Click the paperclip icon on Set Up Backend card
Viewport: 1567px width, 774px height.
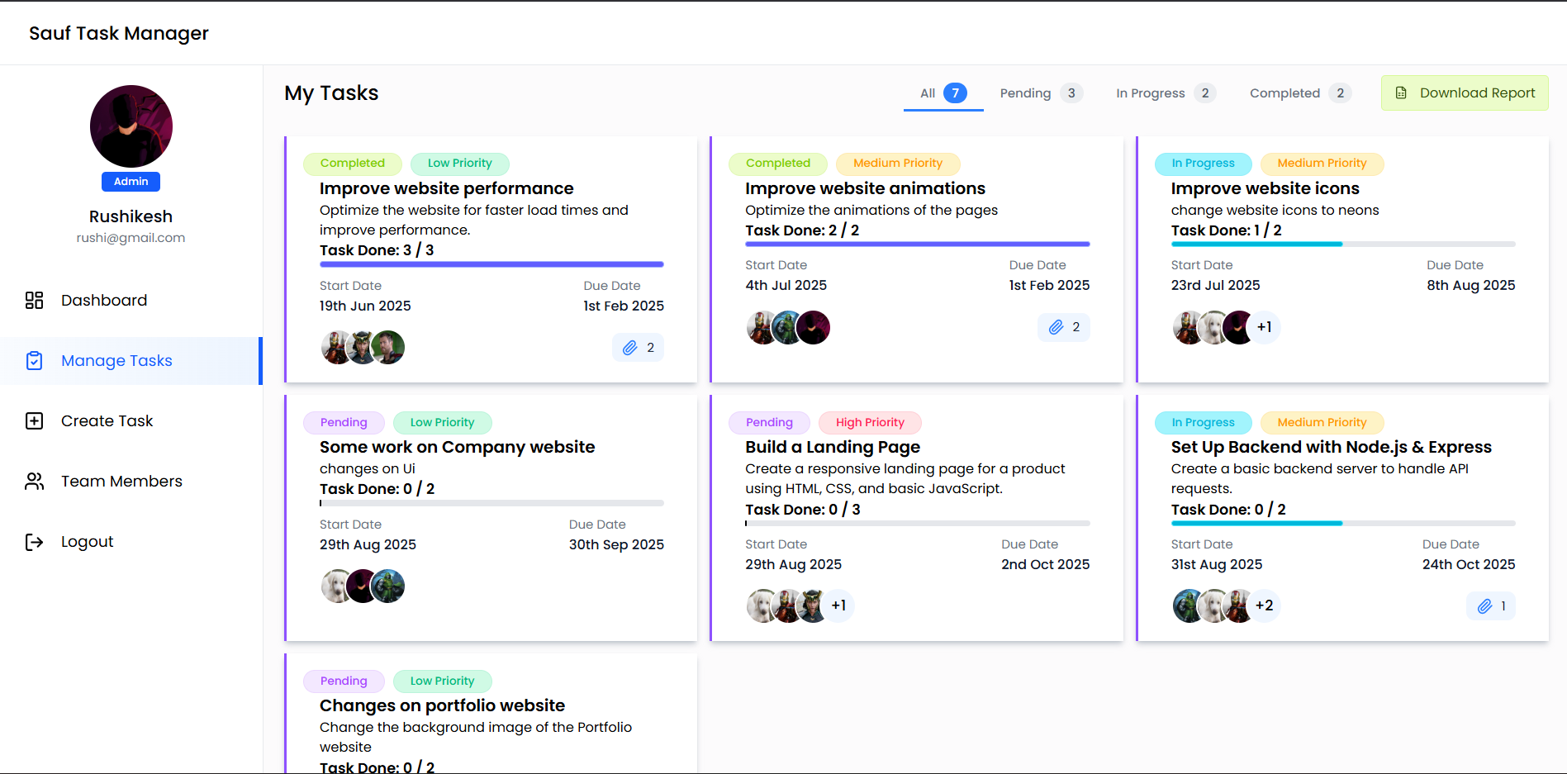tap(1485, 605)
